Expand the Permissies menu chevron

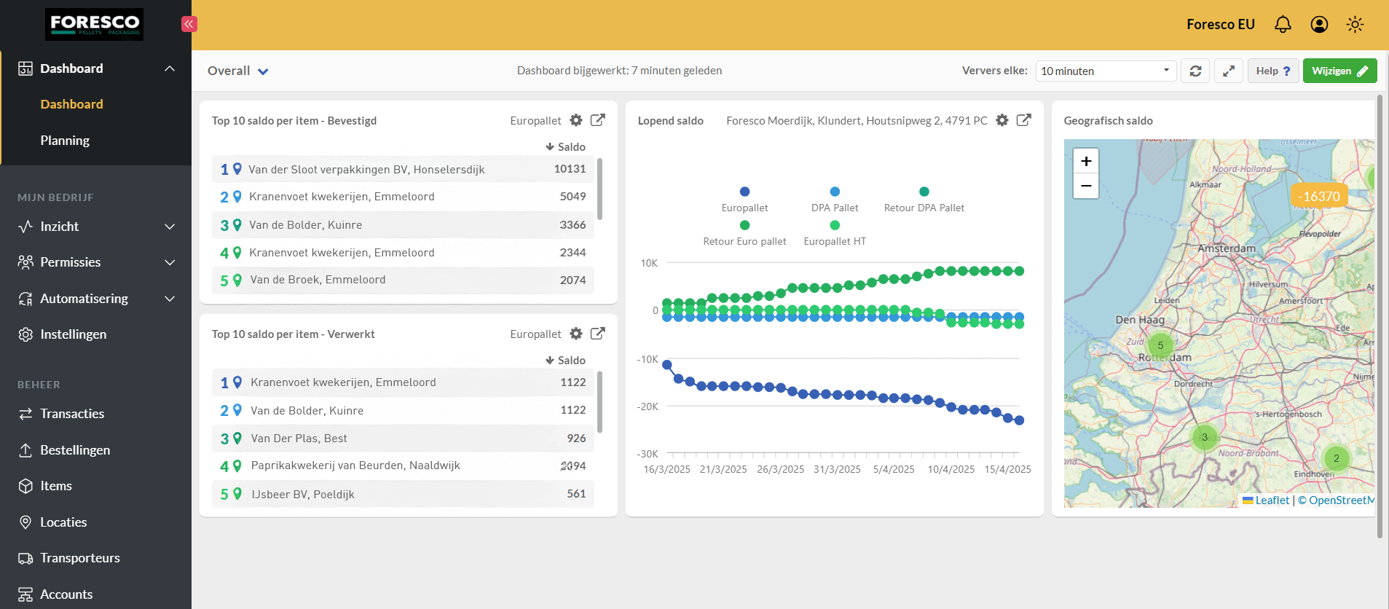170,262
